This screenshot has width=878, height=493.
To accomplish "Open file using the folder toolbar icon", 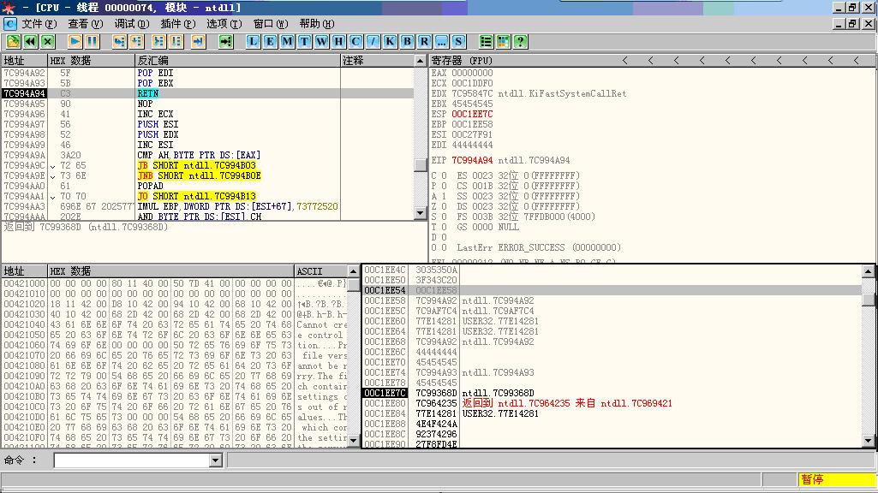I will 13,41.
